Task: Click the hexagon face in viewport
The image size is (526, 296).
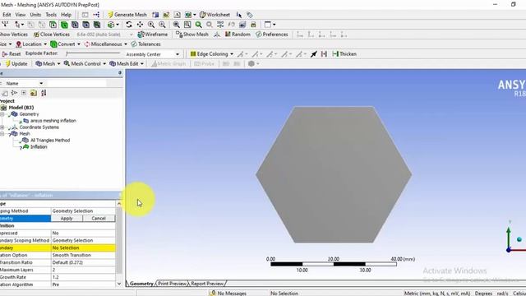Action: pyautogui.click(x=334, y=174)
